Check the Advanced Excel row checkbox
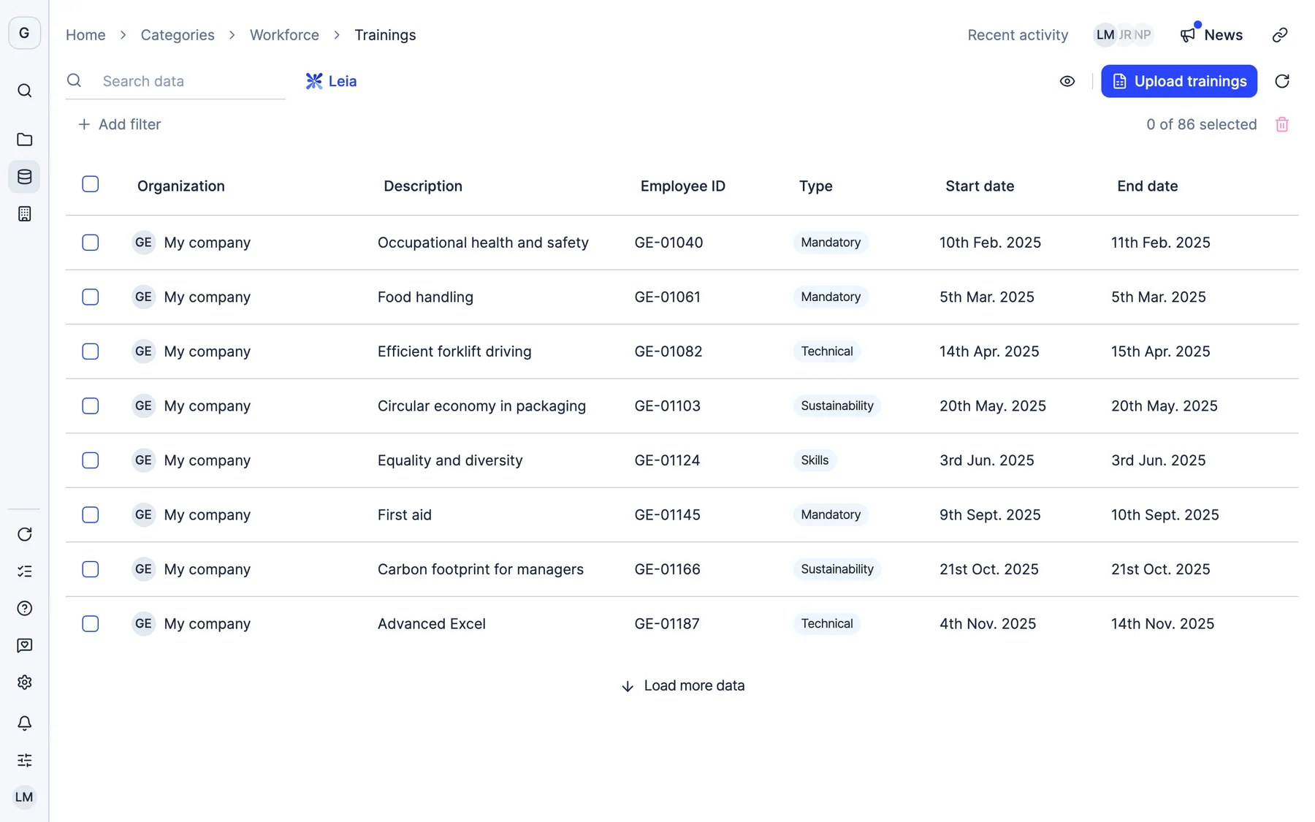 [91, 623]
